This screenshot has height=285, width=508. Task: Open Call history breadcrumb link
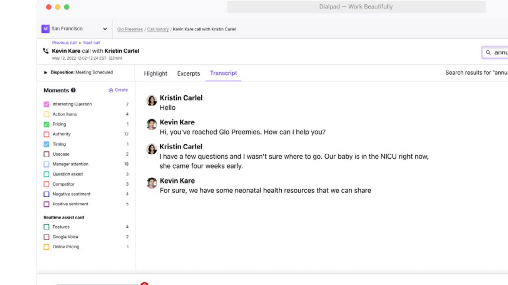point(158,29)
